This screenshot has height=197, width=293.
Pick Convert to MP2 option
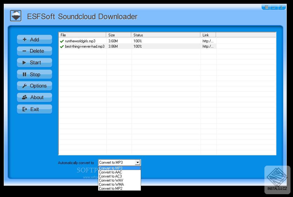pyautogui.click(x=119, y=189)
